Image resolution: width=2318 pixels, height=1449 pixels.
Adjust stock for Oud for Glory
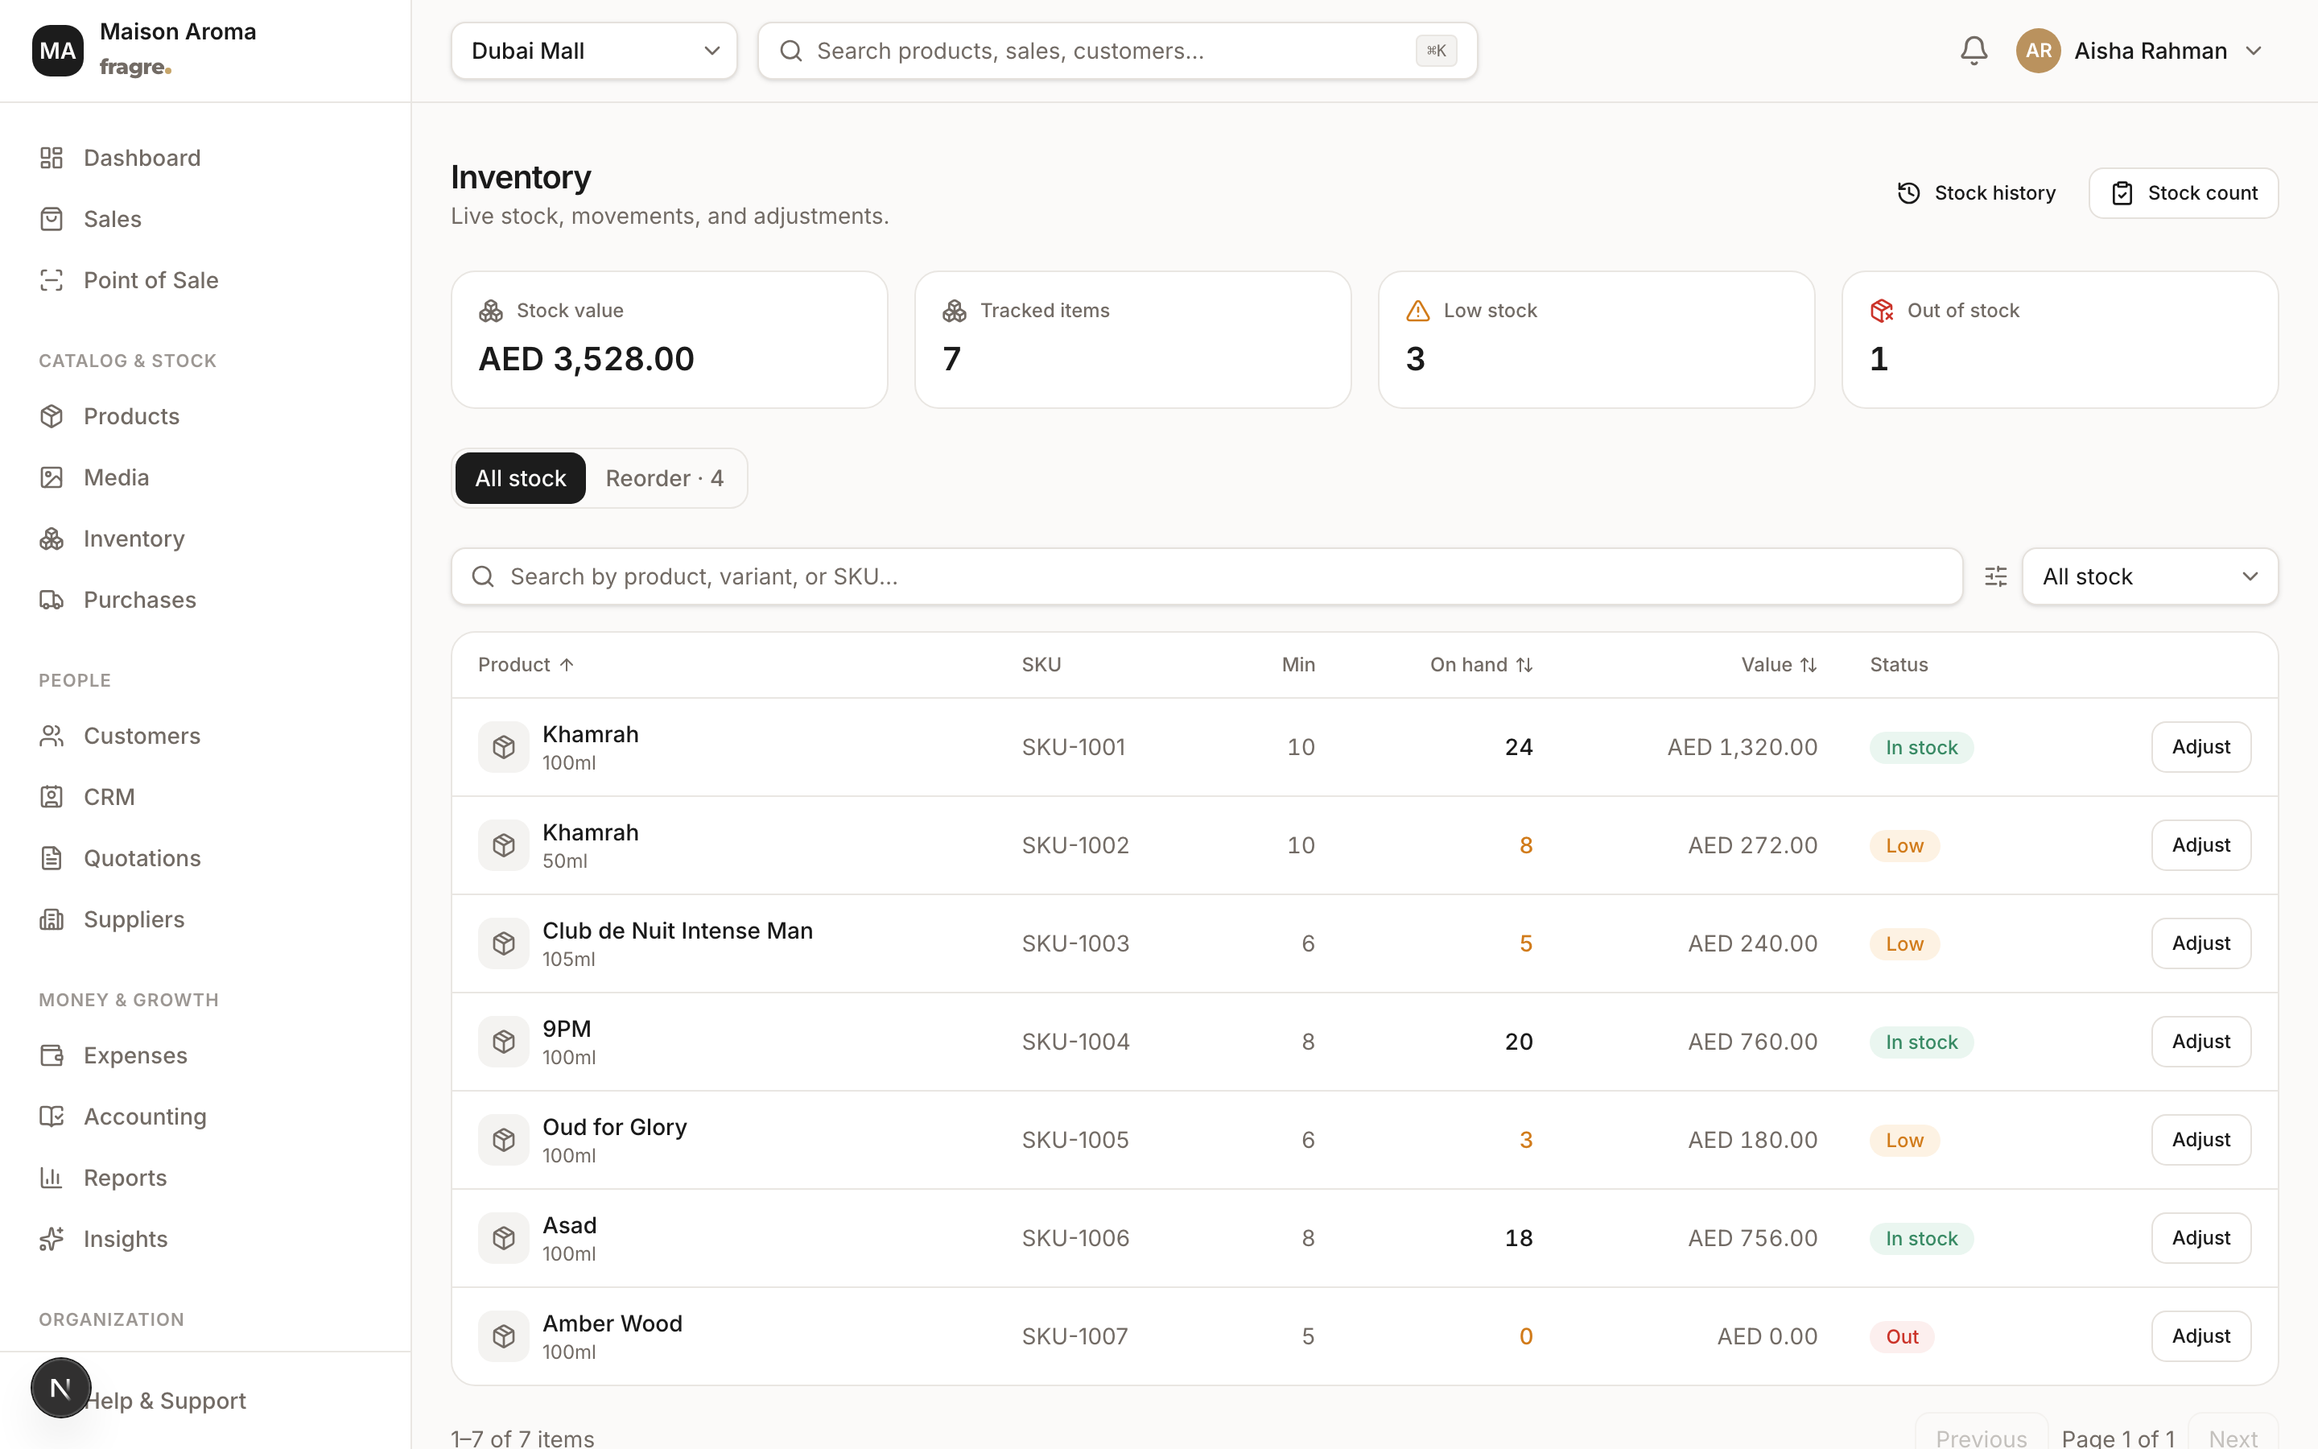pos(2200,1141)
